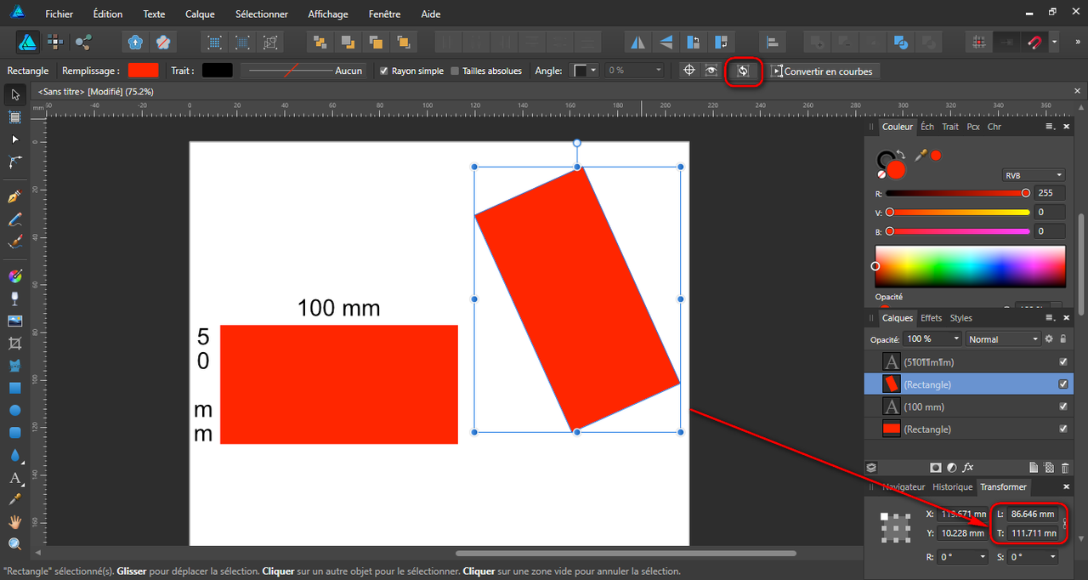Toggle the L/T aspect ratio link
The height and width of the screenshot is (580, 1088).
pos(1065,524)
